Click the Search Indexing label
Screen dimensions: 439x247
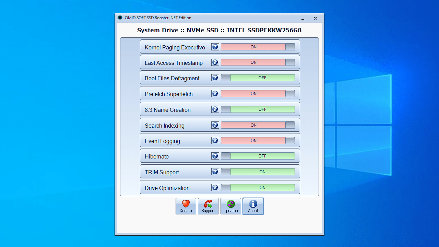pos(165,126)
